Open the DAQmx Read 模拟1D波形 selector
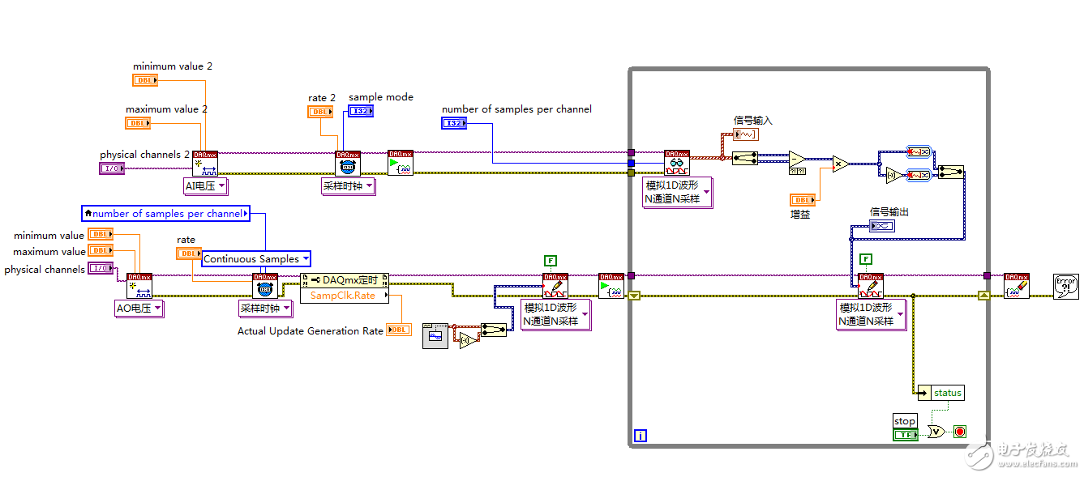 pos(678,193)
